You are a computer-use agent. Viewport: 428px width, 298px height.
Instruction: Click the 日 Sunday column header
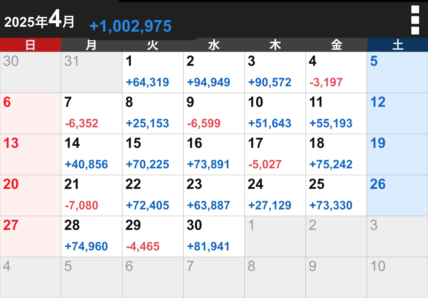coord(30,45)
